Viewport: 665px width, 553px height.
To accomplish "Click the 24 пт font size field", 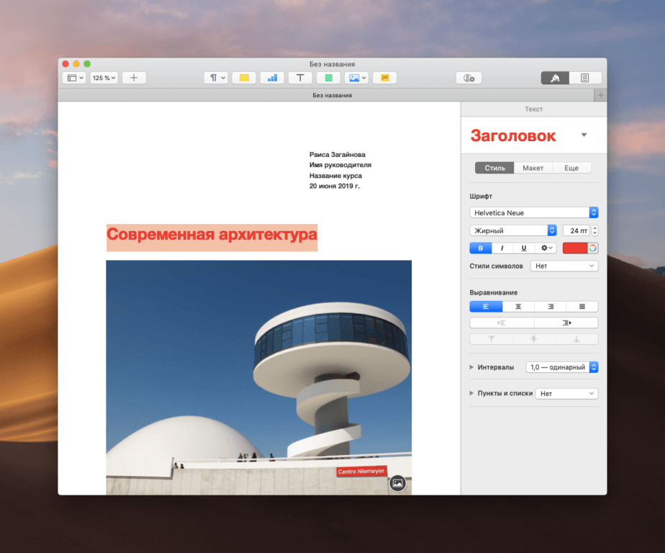I will point(576,230).
